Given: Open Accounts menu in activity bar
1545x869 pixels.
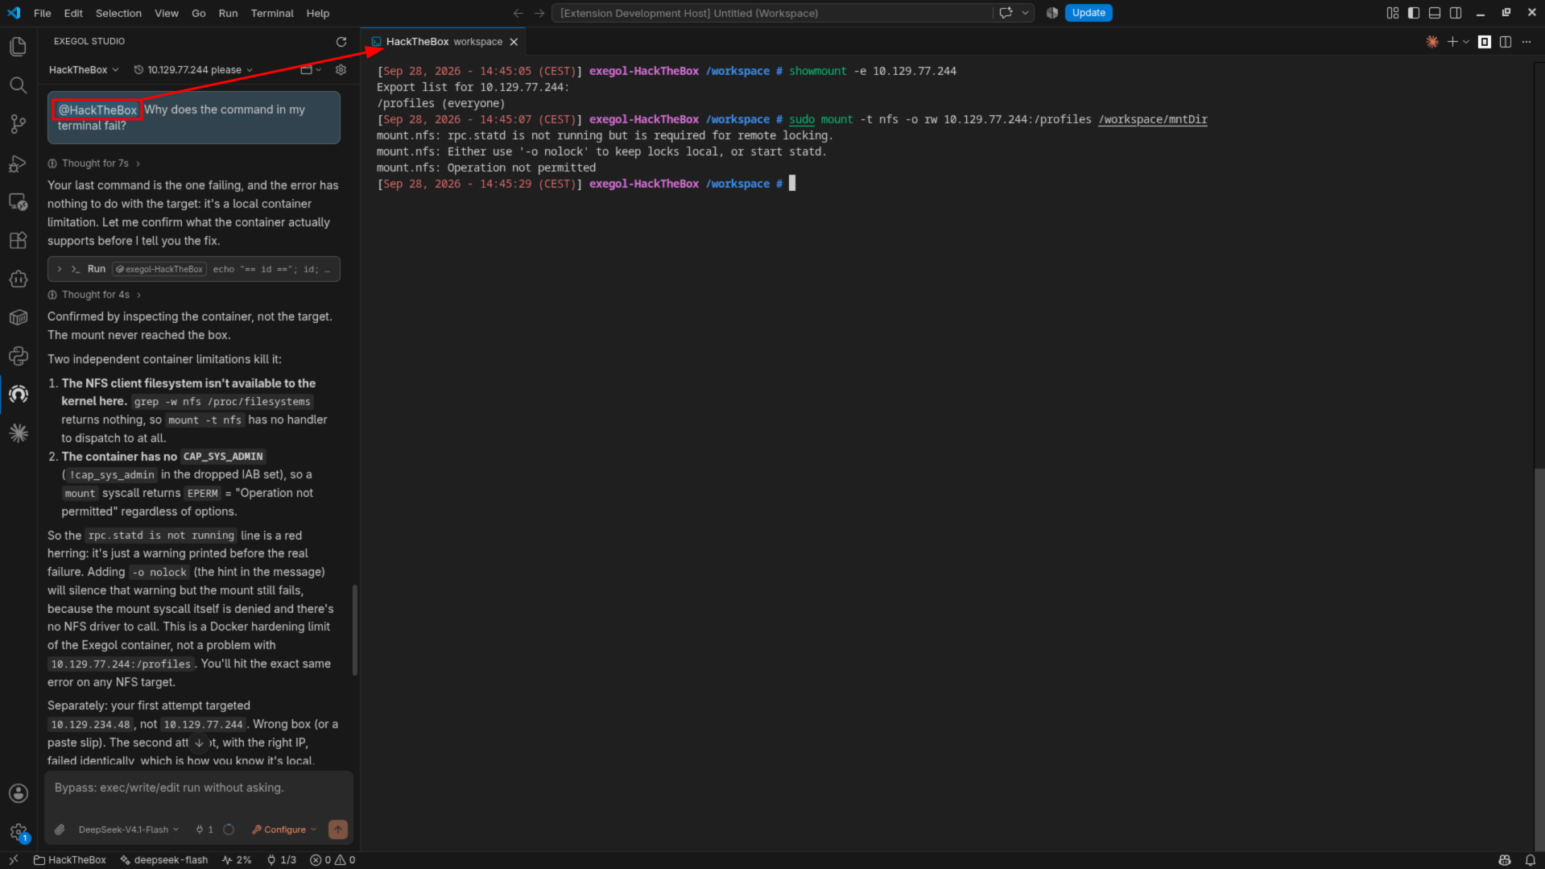Looking at the screenshot, I should click(18, 793).
